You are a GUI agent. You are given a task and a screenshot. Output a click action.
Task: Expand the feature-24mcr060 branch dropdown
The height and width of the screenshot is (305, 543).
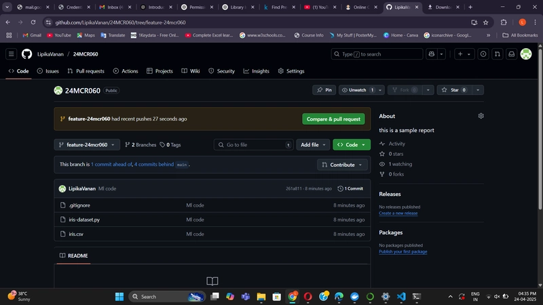coord(87,144)
